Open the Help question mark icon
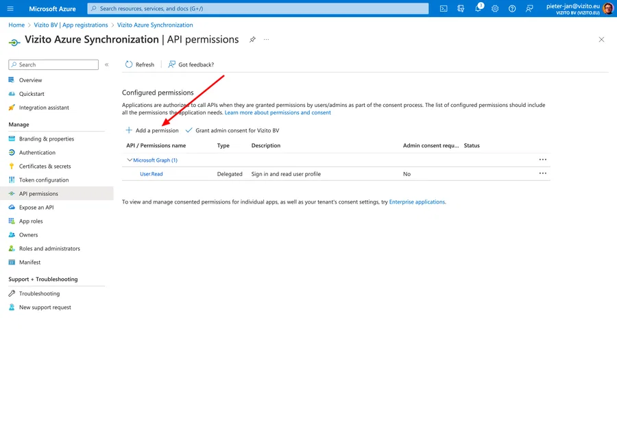Screen dimensions: 617x429 (511, 9)
